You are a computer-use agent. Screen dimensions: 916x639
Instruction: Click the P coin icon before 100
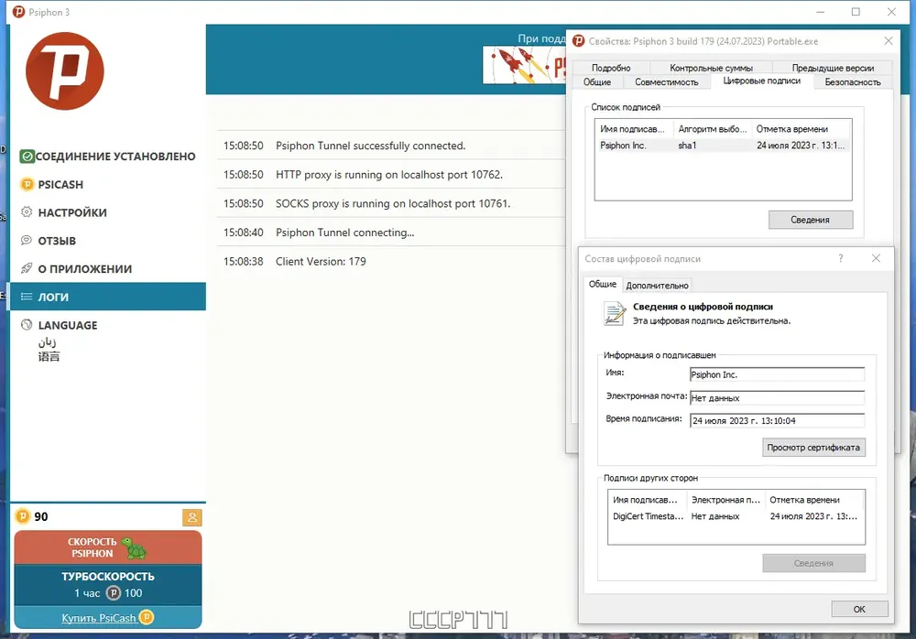[114, 593]
